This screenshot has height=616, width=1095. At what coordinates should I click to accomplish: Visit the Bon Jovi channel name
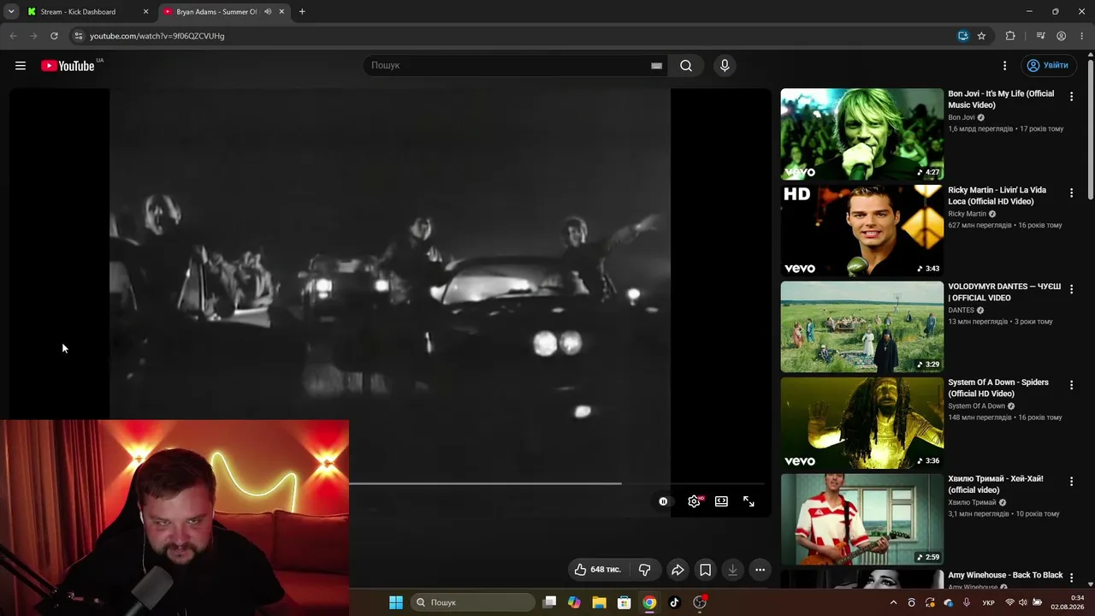[x=962, y=117]
